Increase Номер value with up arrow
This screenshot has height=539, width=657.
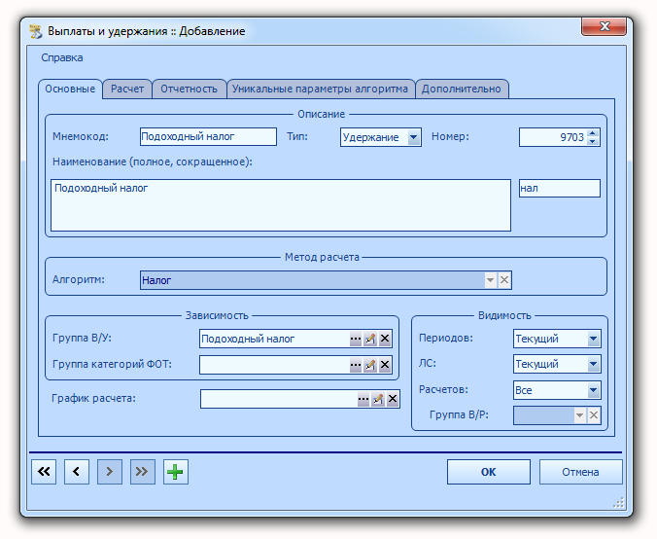593,133
